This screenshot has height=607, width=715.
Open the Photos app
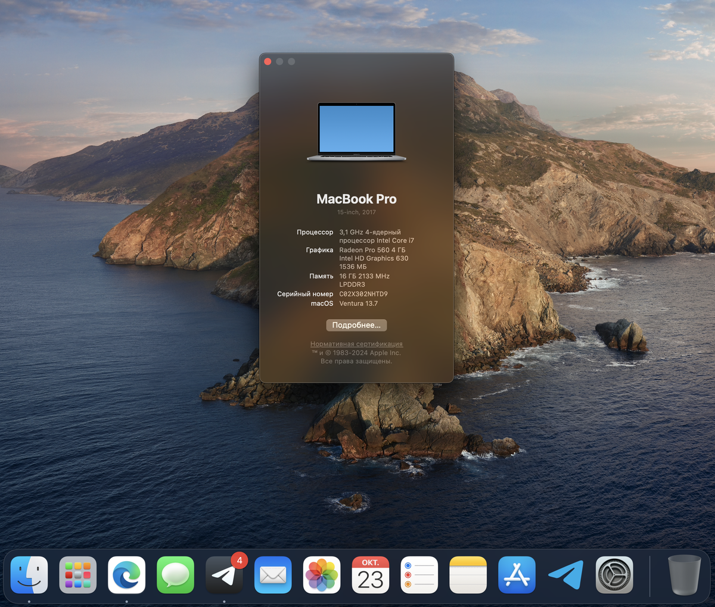click(x=322, y=575)
